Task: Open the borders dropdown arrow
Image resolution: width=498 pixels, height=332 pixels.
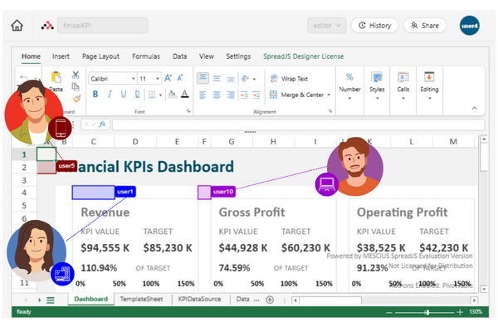Action: (x=160, y=95)
